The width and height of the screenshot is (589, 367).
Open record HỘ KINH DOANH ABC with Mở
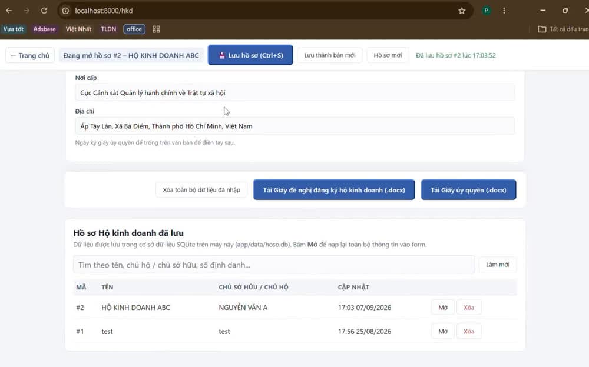pyautogui.click(x=443, y=308)
